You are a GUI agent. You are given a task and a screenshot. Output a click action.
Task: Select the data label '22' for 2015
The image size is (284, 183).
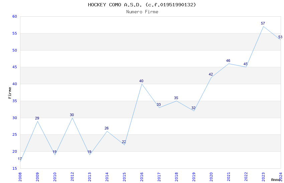[x=124, y=142]
